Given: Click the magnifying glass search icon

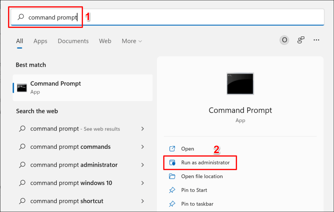Looking at the screenshot, I should point(21,17).
